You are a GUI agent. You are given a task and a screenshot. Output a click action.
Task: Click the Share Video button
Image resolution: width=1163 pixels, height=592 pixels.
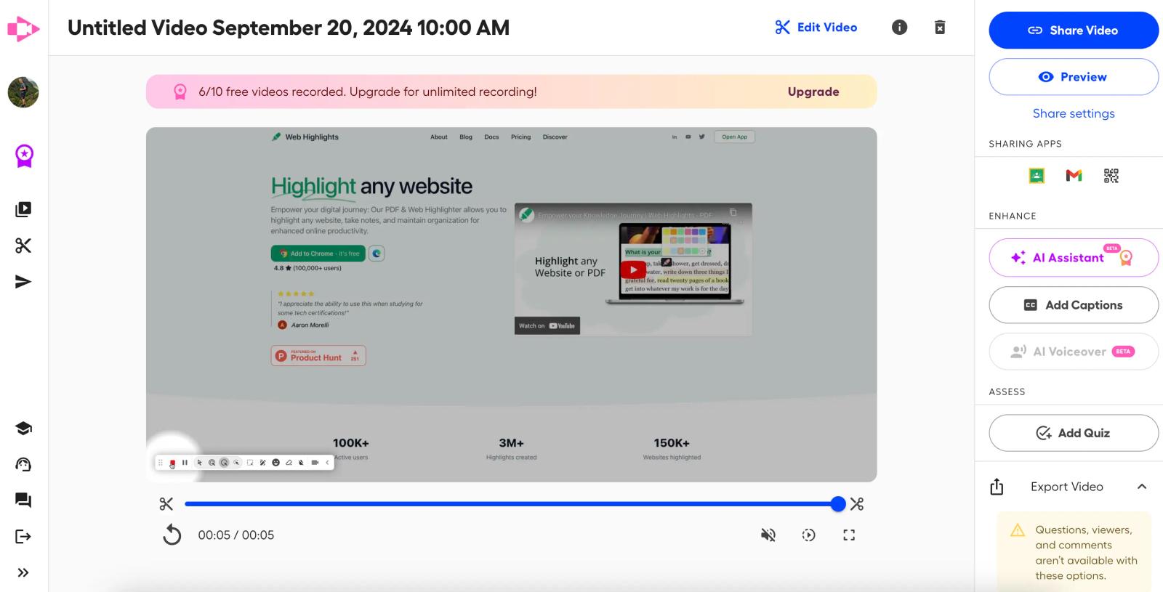tap(1074, 31)
